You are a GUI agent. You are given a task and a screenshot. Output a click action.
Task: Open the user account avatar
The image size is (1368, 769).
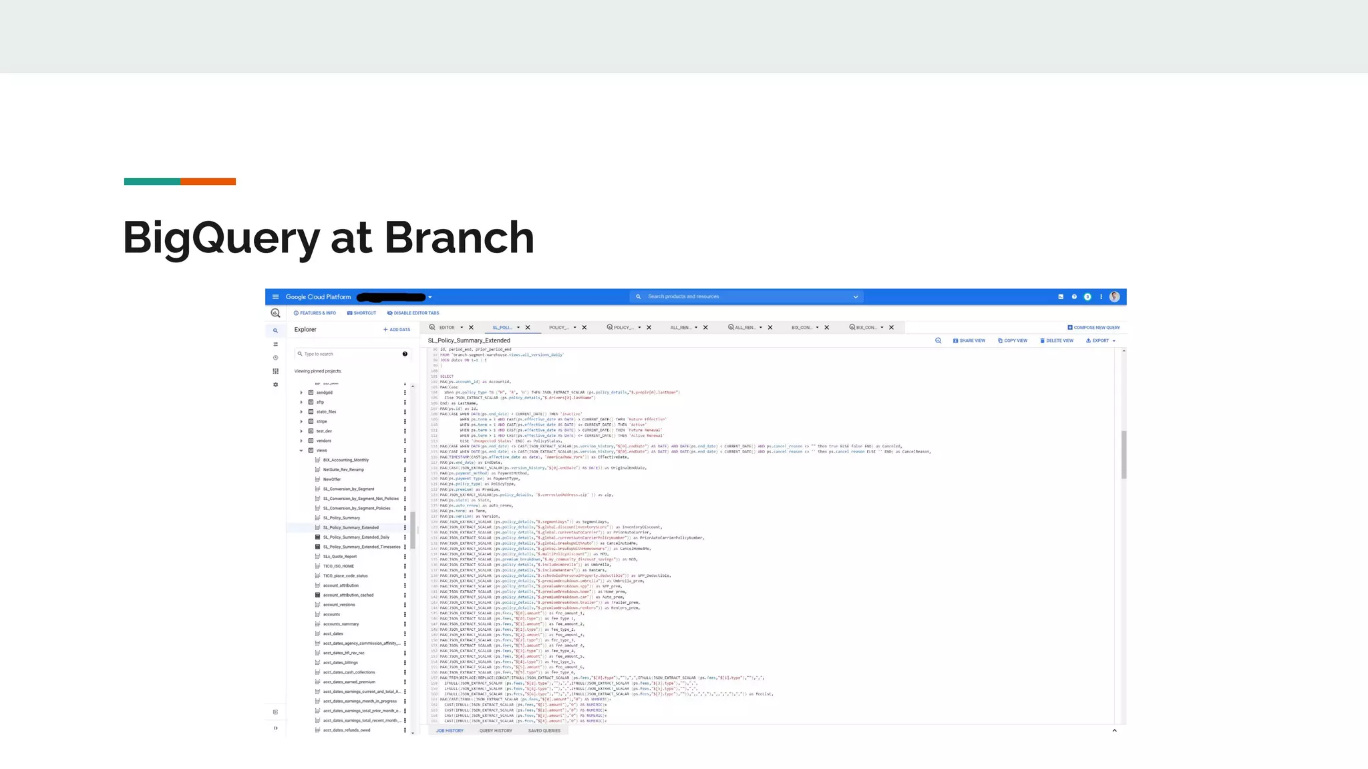click(x=1114, y=297)
